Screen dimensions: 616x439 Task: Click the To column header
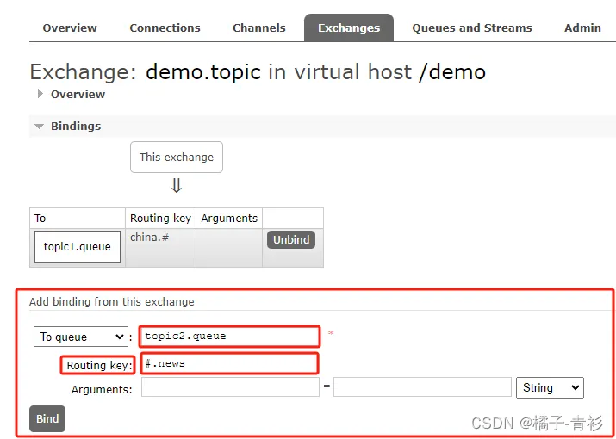tap(78, 219)
